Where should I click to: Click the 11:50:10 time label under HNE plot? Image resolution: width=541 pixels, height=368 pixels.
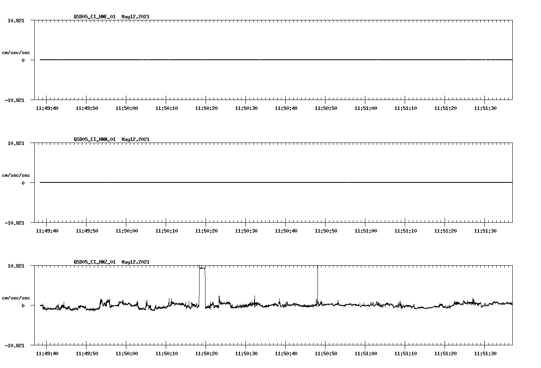pyautogui.click(x=167, y=108)
